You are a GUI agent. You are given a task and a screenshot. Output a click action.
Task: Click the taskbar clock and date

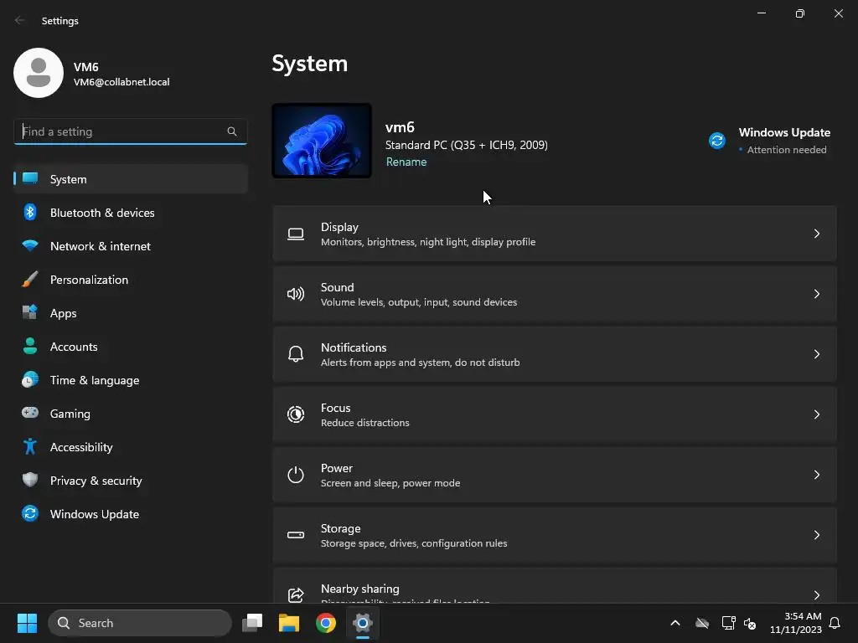(795, 623)
